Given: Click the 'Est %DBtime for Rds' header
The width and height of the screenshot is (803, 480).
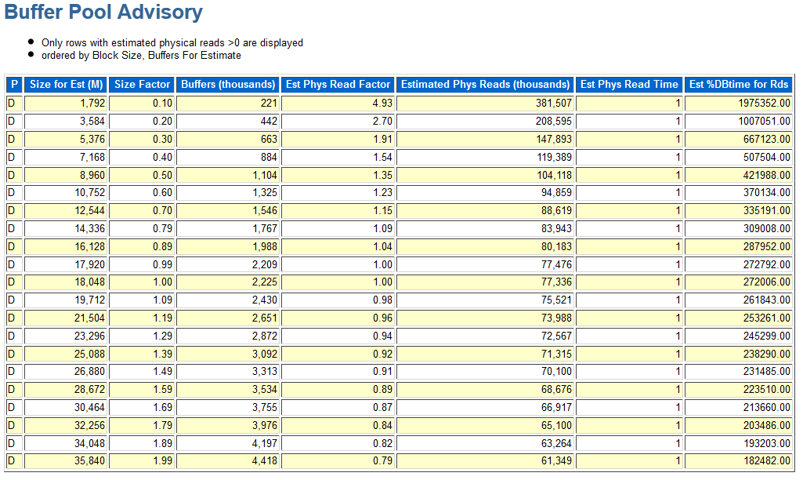Looking at the screenshot, I should pos(739,85).
